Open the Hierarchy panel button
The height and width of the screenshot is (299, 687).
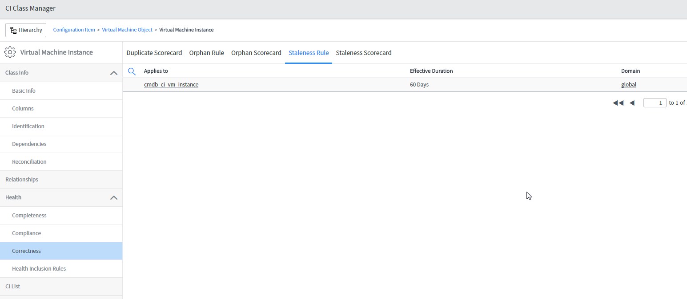point(26,30)
